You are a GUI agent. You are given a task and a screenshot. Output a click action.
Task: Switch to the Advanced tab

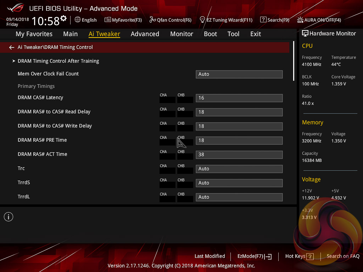pos(145,34)
